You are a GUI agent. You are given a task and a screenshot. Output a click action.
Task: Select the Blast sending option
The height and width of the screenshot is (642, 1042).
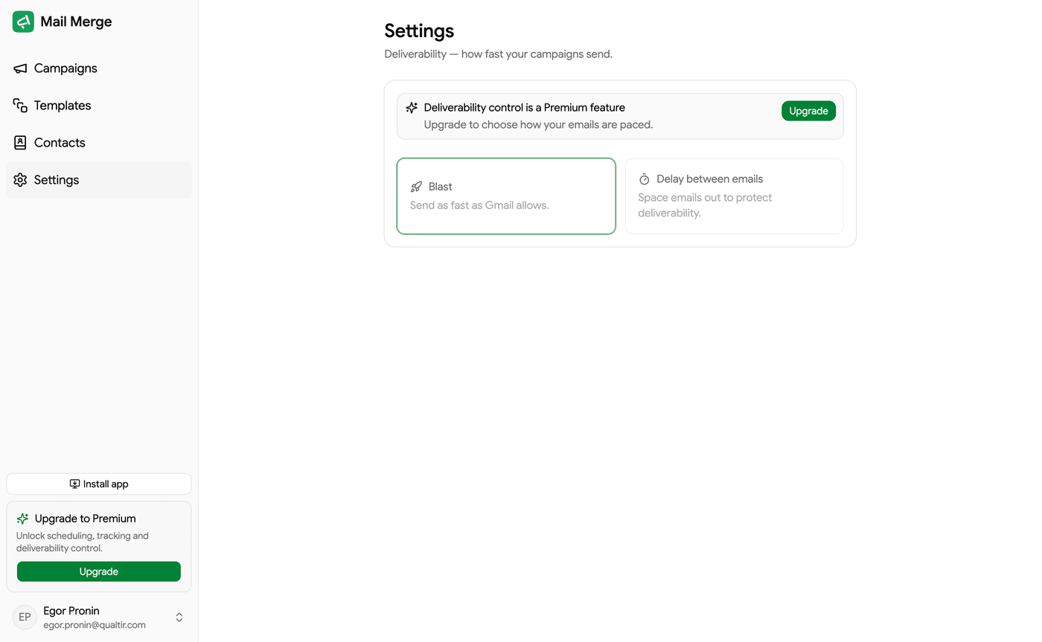[506, 196]
